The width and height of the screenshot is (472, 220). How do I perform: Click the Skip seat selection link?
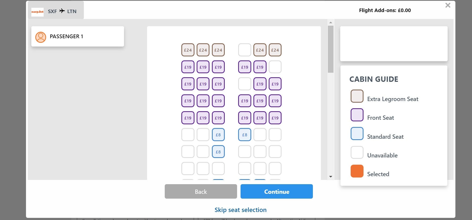pyautogui.click(x=240, y=210)
